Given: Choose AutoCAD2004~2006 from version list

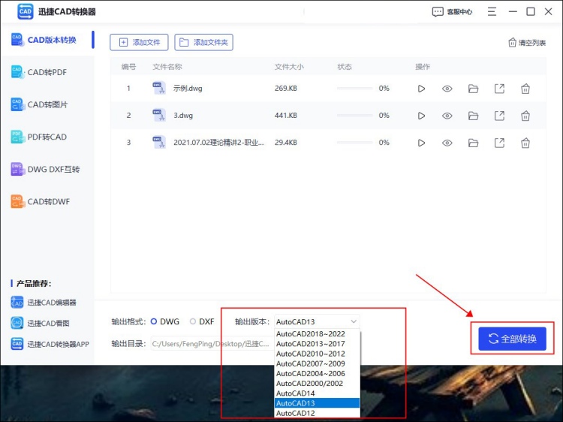Looking at the screenshot, I should [317, 373].
